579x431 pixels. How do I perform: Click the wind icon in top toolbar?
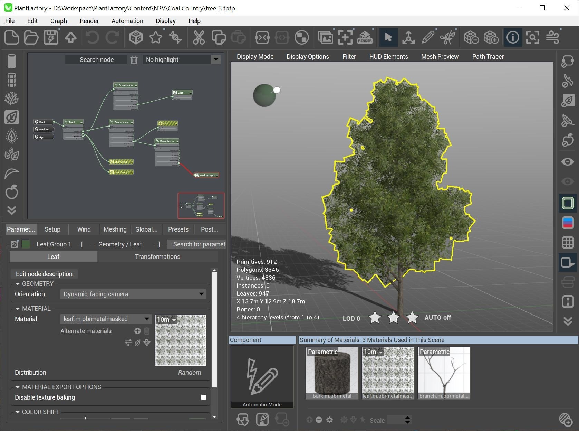click(553, 37)
